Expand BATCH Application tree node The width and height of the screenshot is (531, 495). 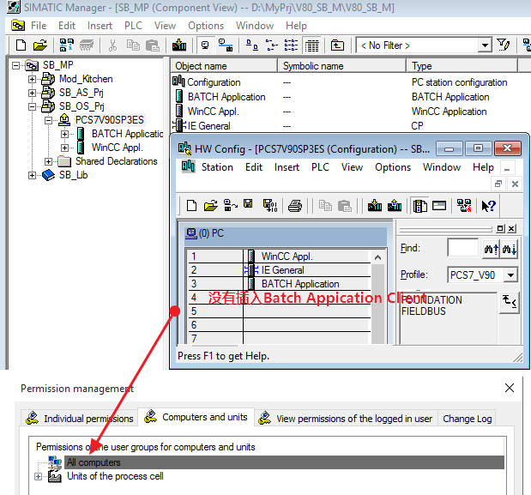64,134
